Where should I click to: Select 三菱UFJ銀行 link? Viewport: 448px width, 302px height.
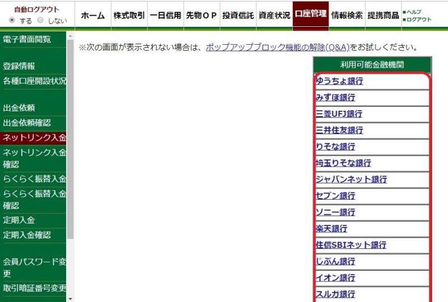click(x=339, y=114)
